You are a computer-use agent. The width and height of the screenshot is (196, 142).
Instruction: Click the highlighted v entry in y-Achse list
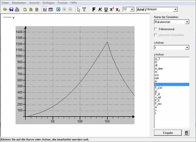click(172, 84)
